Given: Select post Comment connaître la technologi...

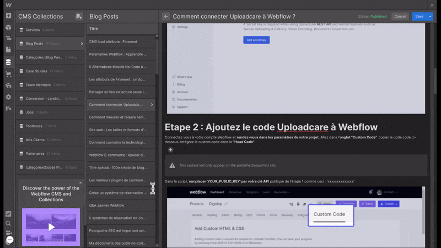Looking at the screenshot, I should (x=121, y=142).
